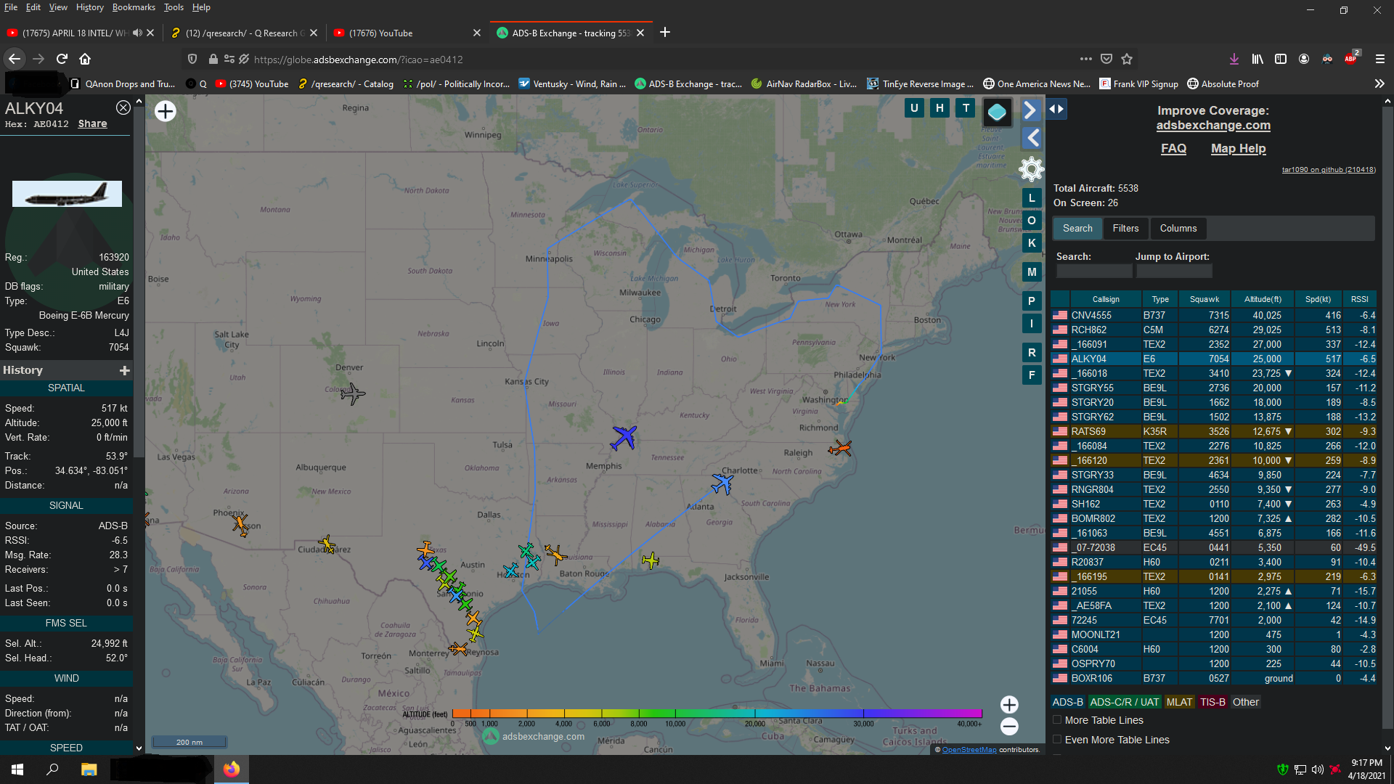Click the R map button
Image resolution: width=1394 pixels, height=784 pixels.
pos(1032,353)
